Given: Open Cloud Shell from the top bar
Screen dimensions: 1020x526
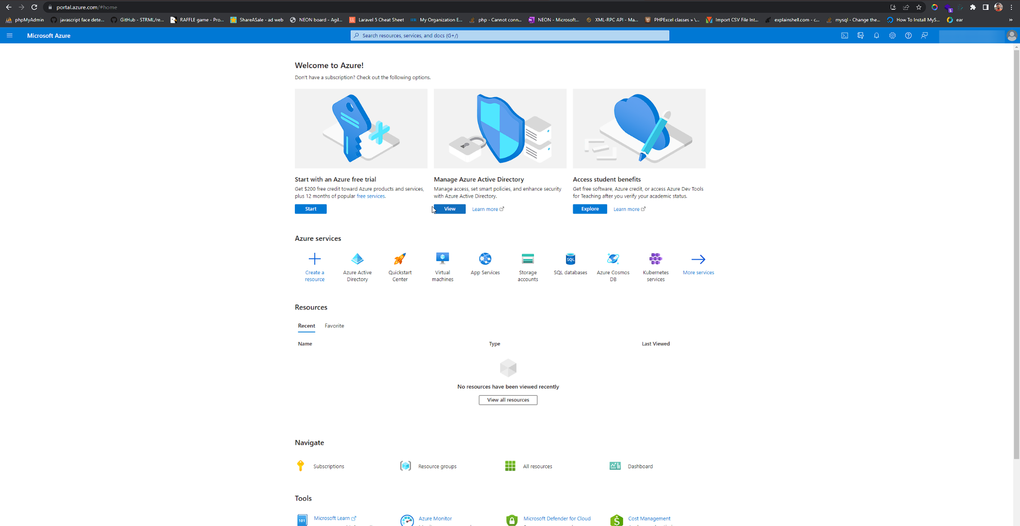Looking at the screenshot, I should [x=844, y=35].
